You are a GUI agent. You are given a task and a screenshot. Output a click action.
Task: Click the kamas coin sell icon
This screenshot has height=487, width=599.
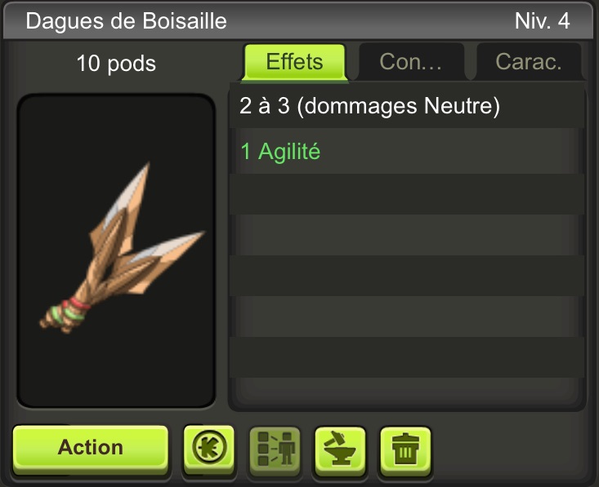(208, 448)
